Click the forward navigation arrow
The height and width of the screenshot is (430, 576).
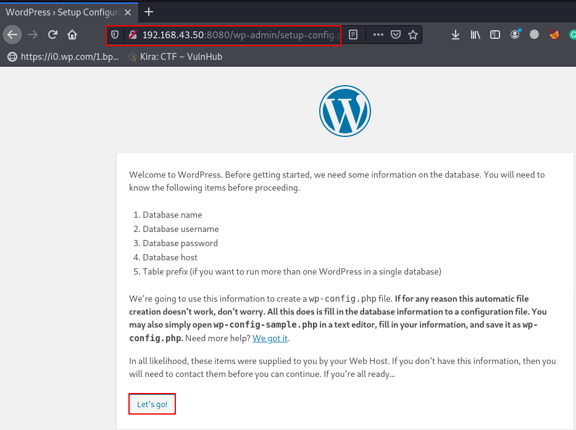coord(33,35)
